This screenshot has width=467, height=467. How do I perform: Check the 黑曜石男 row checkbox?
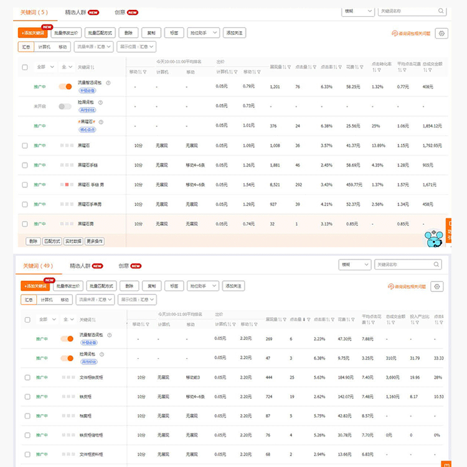tap(25, 224)
